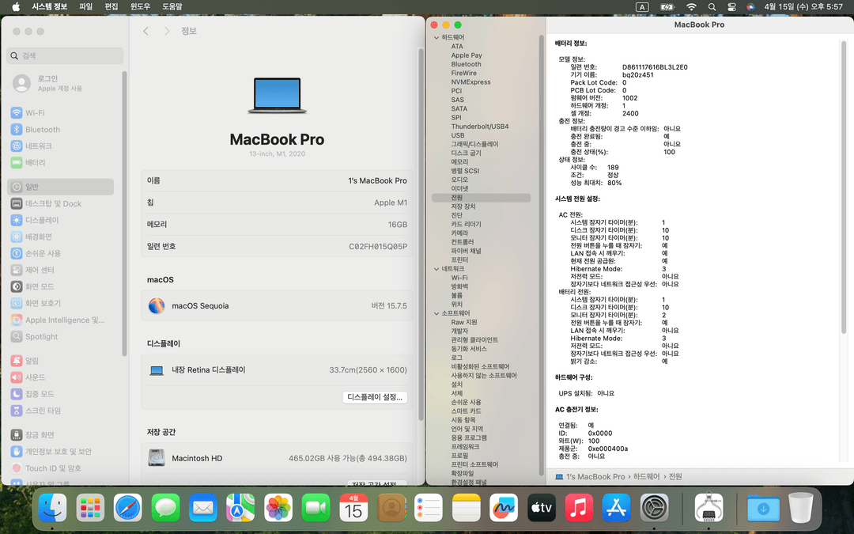Launch the App Store from the Dock
Viewport: 854px width, 534px height.
tap(617, 507)
